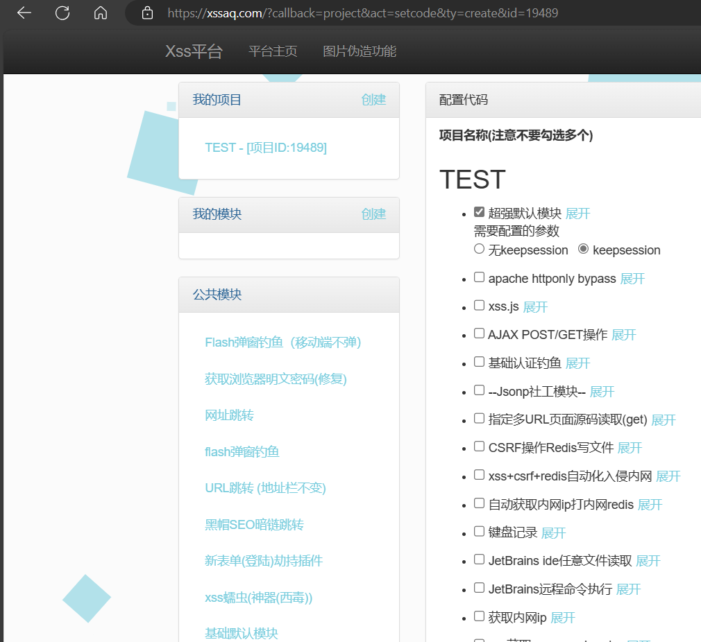
Task: Go to the browser home icon
Action: (101, 13)
